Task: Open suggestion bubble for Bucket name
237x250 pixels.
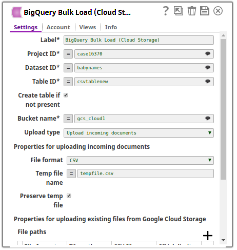Action: point(208,119)
